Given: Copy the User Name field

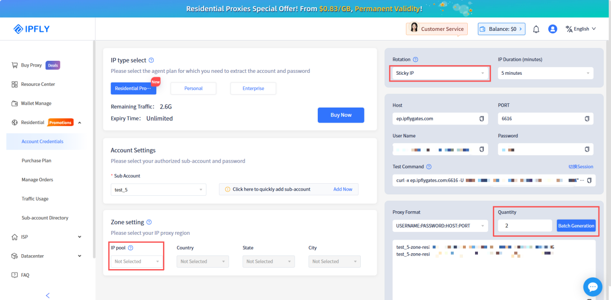Looking at the screenshot, I should [x=481, y=150].
